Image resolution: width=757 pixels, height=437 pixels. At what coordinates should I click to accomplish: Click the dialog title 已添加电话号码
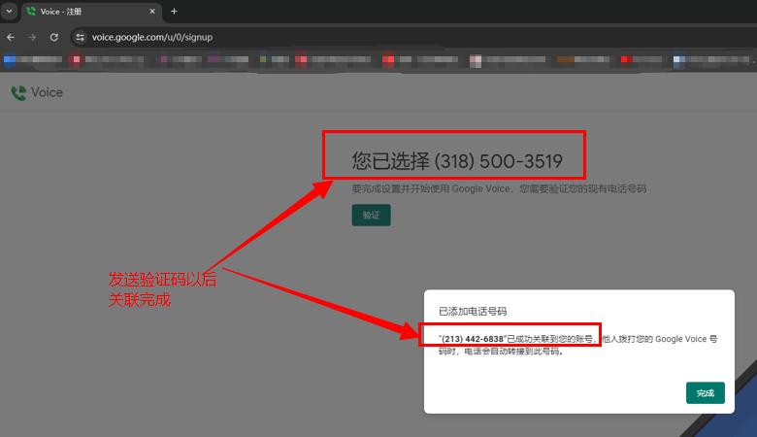(473, 312)
